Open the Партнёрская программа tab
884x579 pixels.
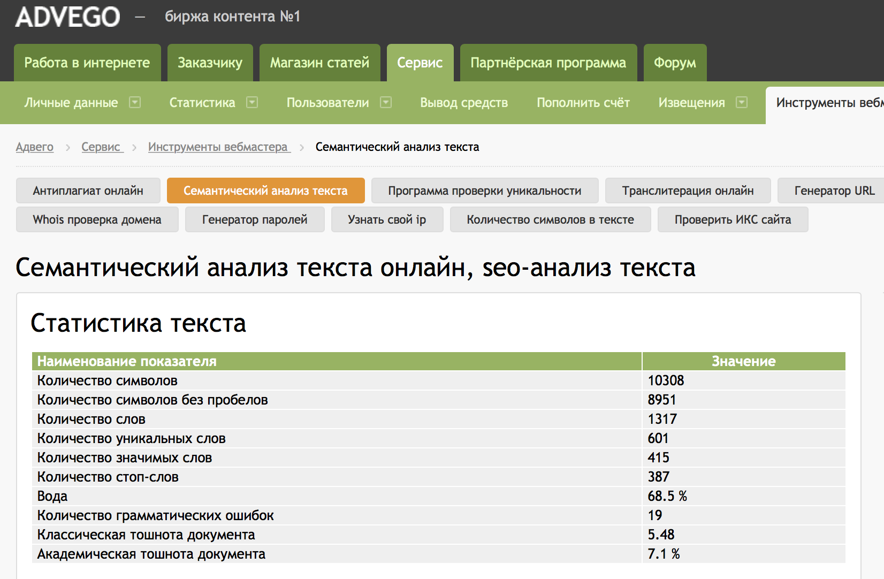(548, 63)
